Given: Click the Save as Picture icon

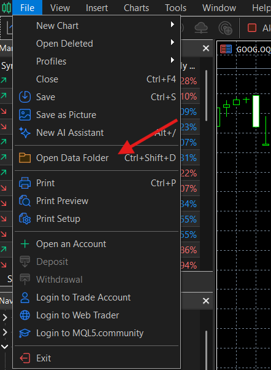Looking at the screenshot, I should (25, 115).
